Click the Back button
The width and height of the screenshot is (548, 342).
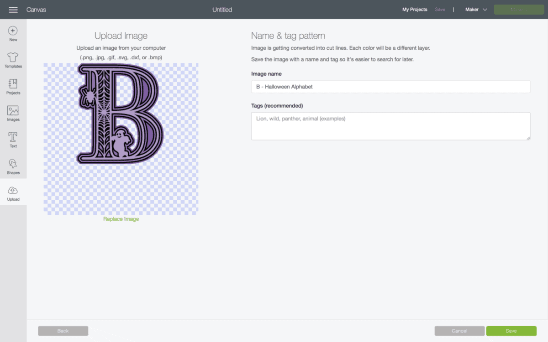63,331
